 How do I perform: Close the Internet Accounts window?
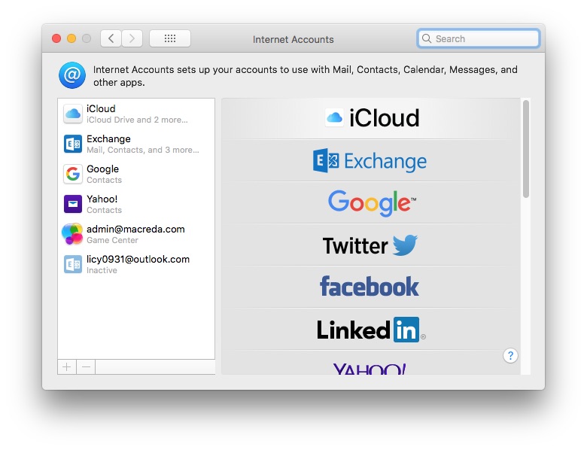(56, 38)
